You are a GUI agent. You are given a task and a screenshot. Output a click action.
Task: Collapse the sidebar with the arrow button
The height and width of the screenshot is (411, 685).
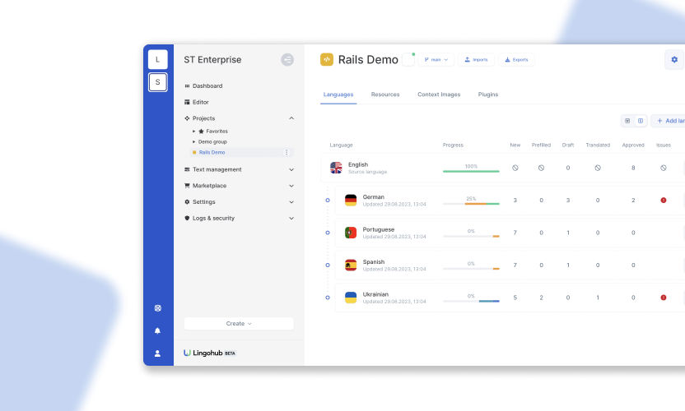[287, 59]
